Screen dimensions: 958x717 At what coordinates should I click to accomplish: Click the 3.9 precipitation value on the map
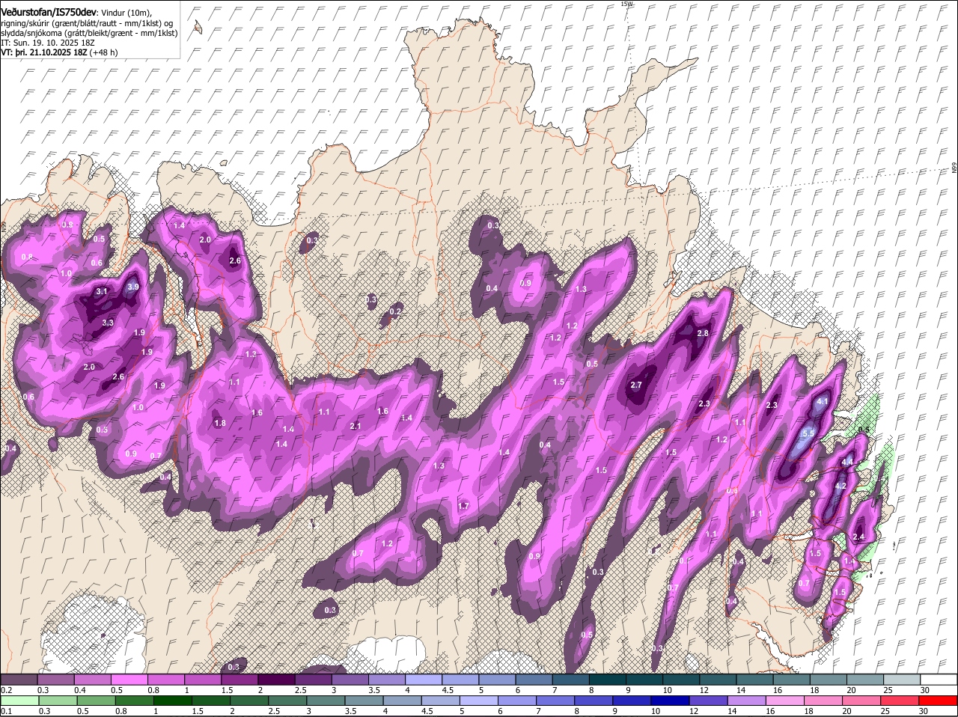click(x=133, y=287)
